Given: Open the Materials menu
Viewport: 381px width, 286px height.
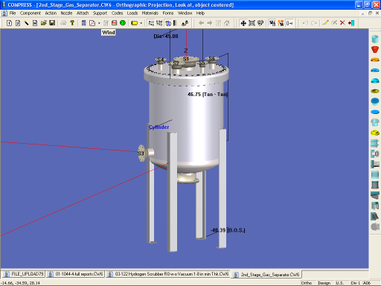Looking at the screenshot, I should tap(150, 13).
